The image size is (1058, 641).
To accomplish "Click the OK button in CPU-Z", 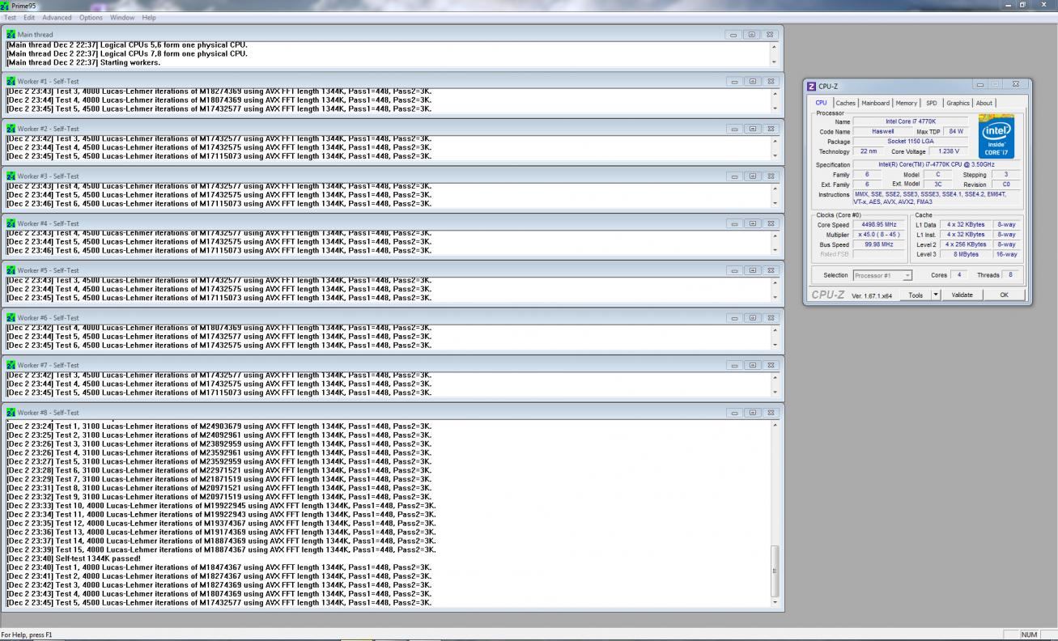I will pyautogui.click(x=1004, y=295).
